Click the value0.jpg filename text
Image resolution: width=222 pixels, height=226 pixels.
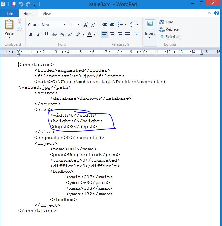[78, 76]
